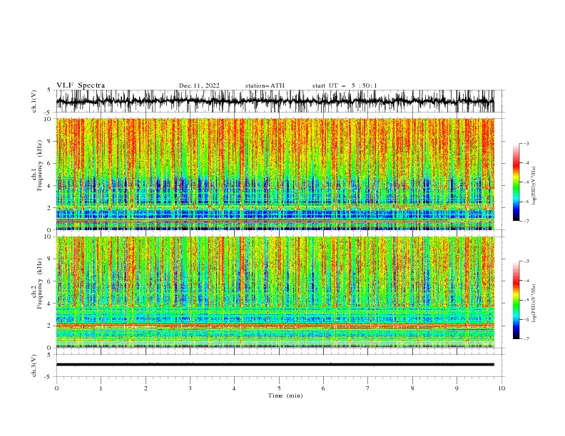Select the "start UT = 5 : 50: 1" text
The width and height of the screenshot is (565, 436).
click(x=345, y=85)
